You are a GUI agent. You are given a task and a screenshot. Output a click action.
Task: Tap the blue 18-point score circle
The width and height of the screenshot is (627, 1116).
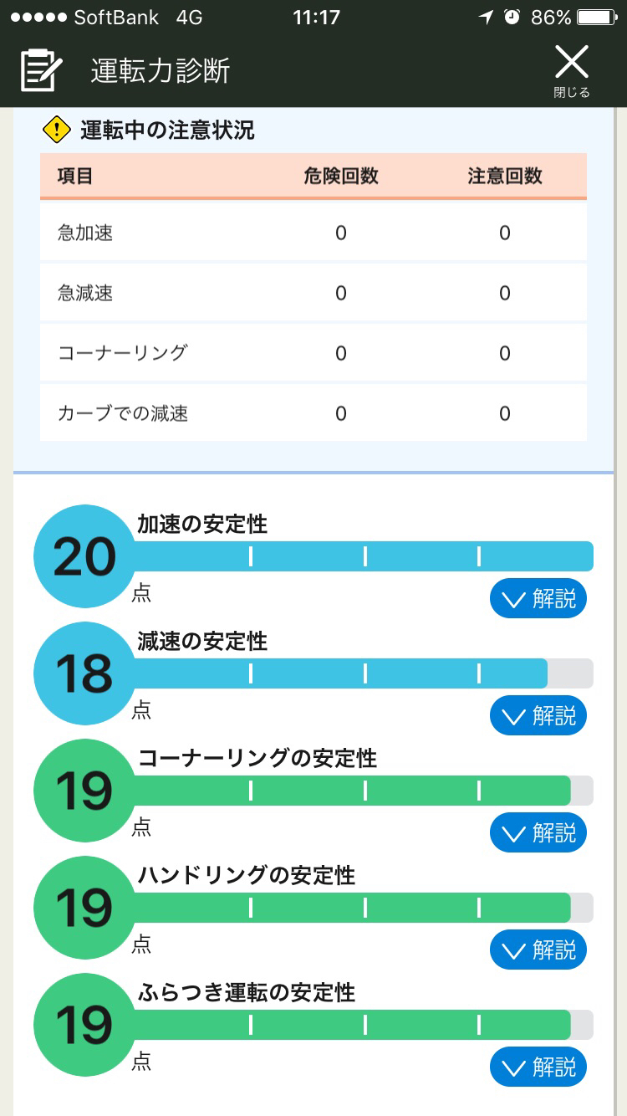pos(84,673)
